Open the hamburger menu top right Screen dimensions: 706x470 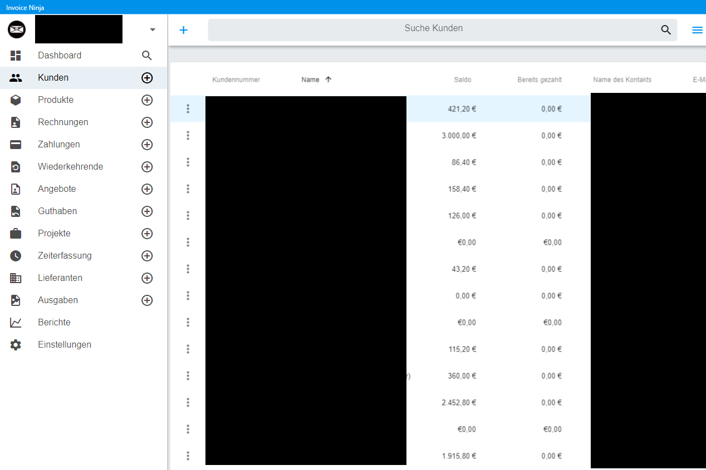[697, 30]
